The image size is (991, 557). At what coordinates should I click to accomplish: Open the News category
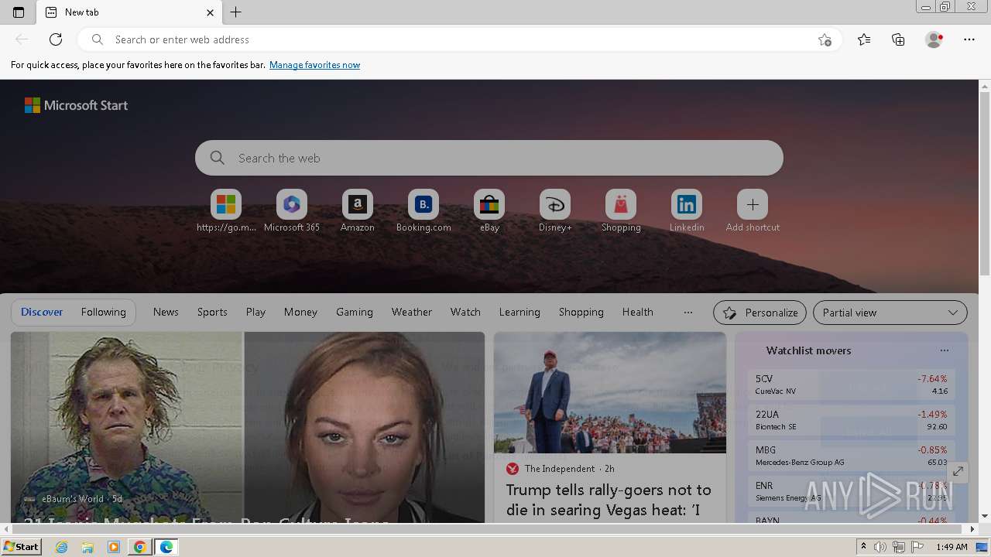[x=166, y=312]
